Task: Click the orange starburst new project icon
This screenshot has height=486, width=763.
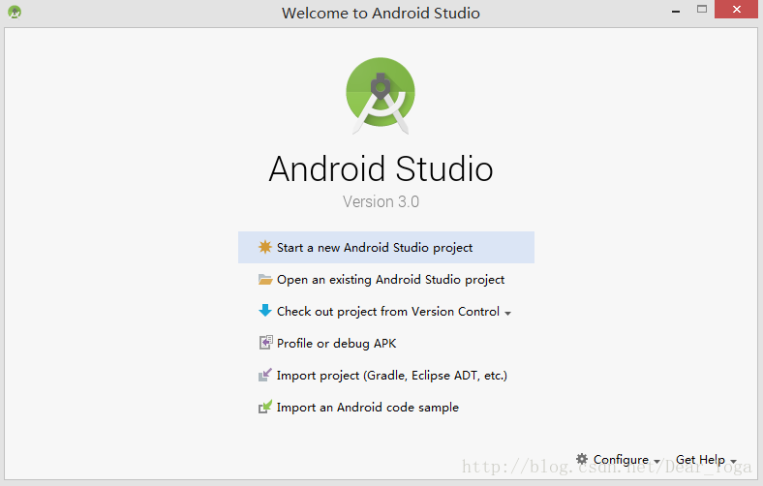Action: point(264,247)
